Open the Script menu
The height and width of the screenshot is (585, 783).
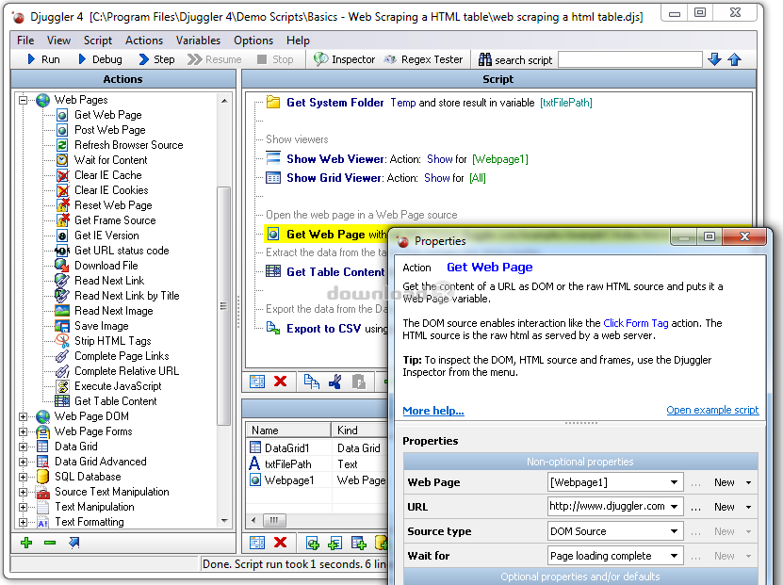point(97,41)
